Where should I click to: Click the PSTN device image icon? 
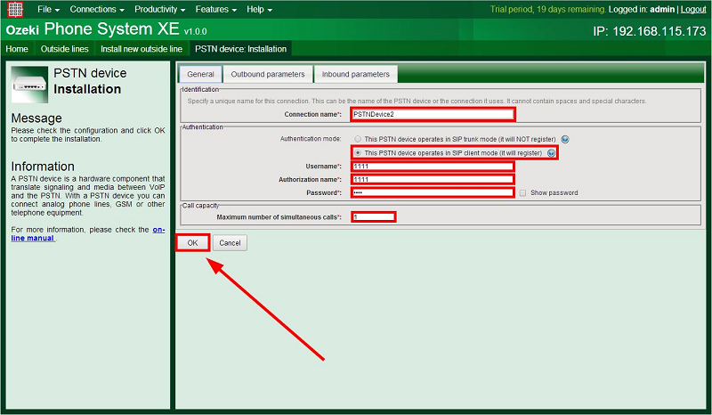pyautogui.click(x=29, y=85)
